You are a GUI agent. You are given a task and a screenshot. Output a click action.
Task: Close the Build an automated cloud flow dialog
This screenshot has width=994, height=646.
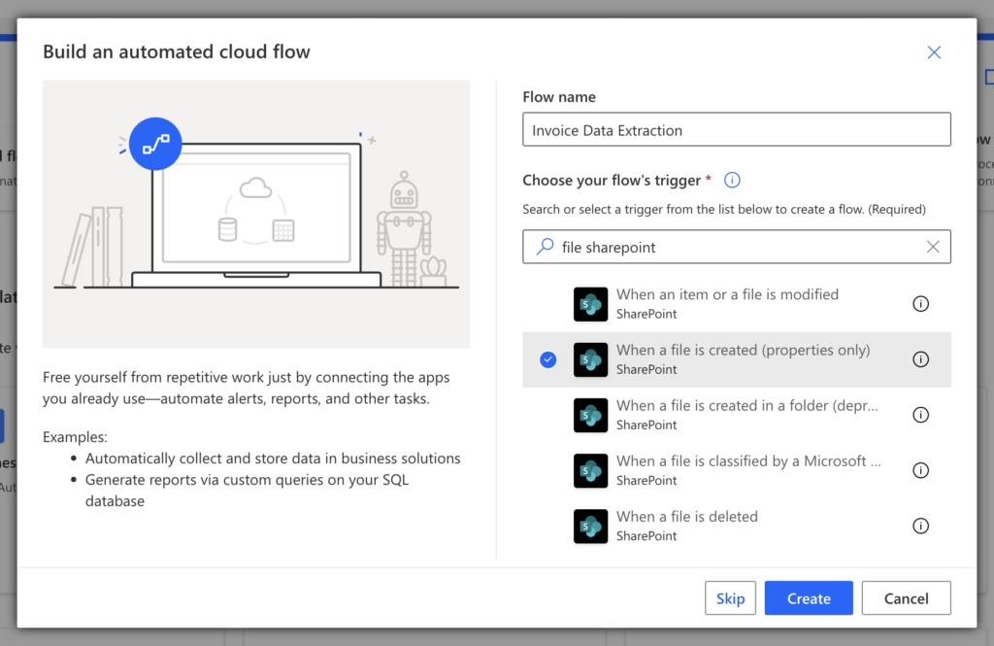tap(934, 52)
